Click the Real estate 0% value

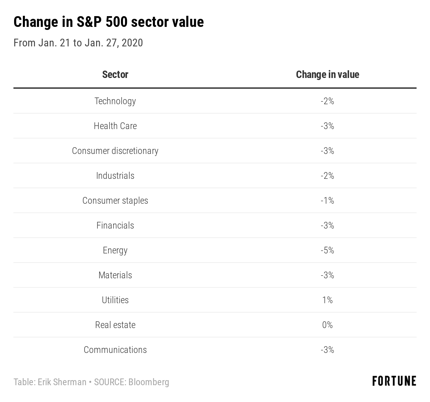coord(327,325)
